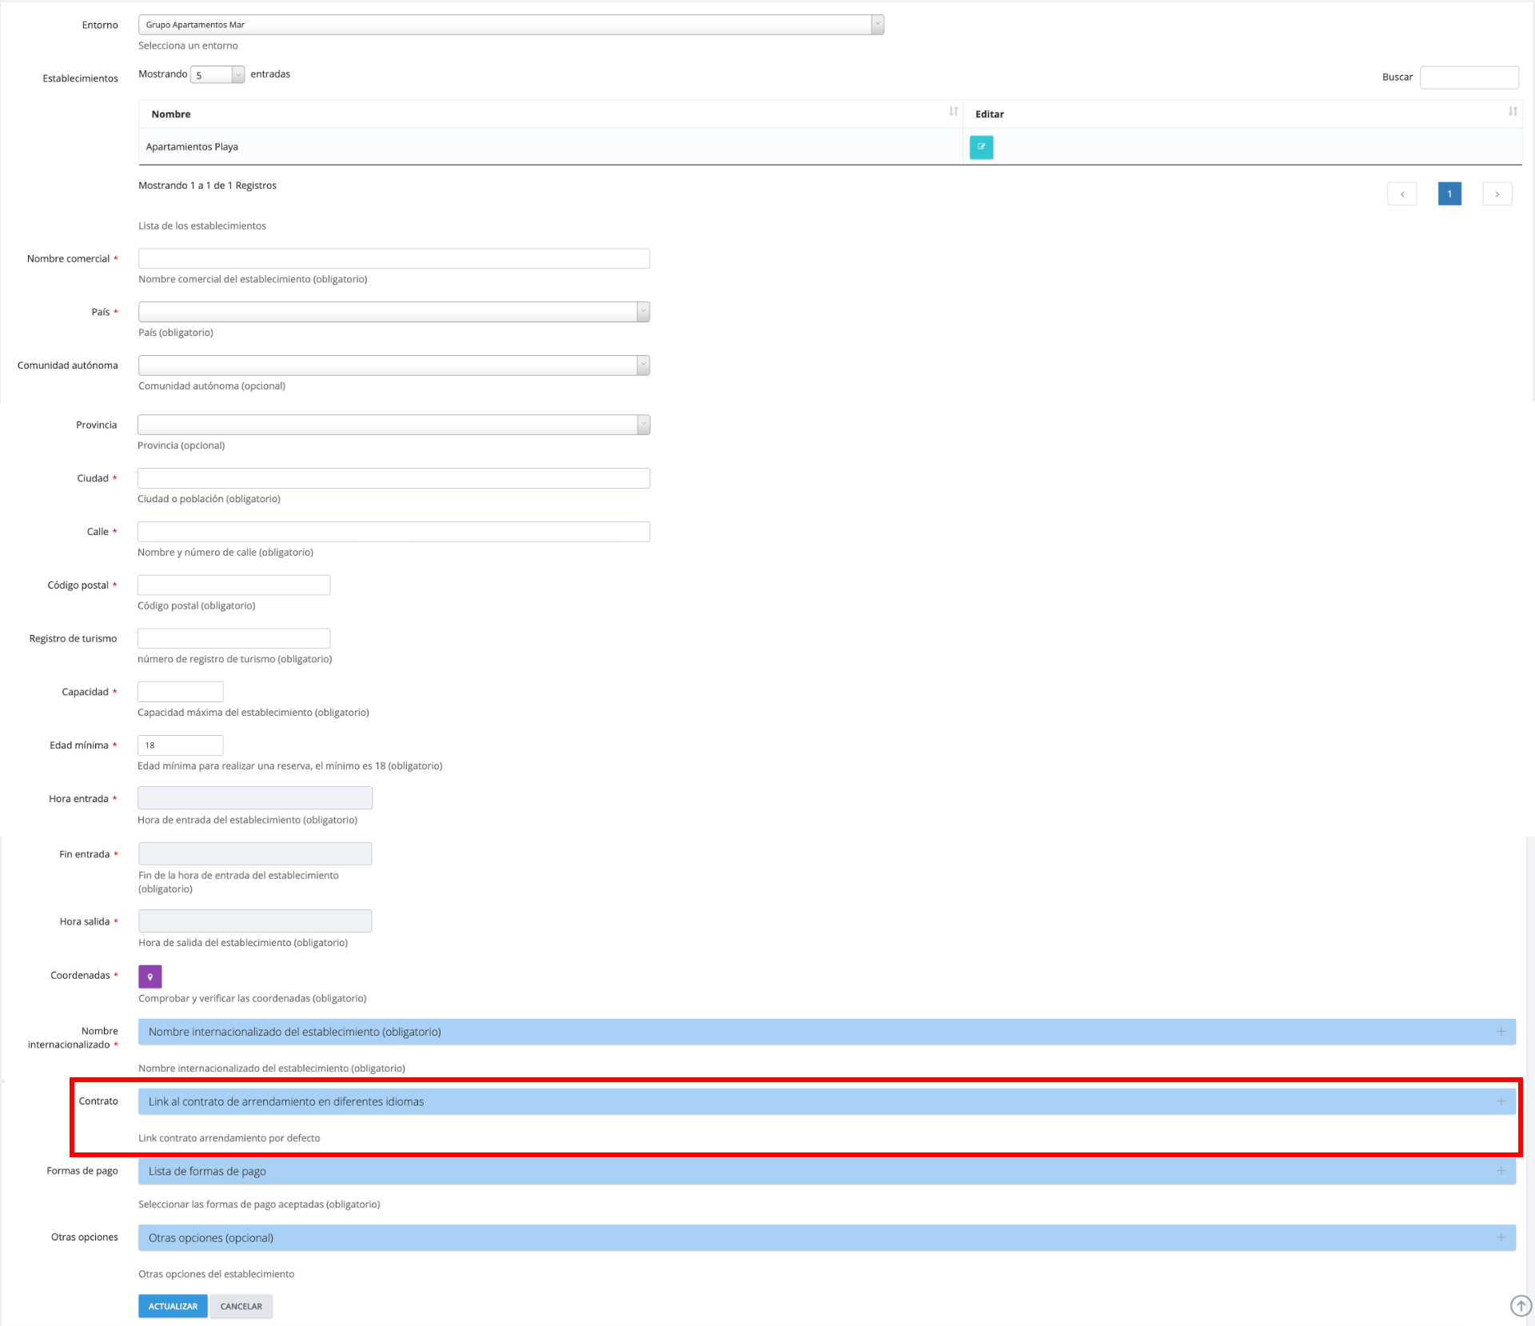Change Mostrando entries count dropdown
The image size is (1535, 1326).
coord(217,75)
